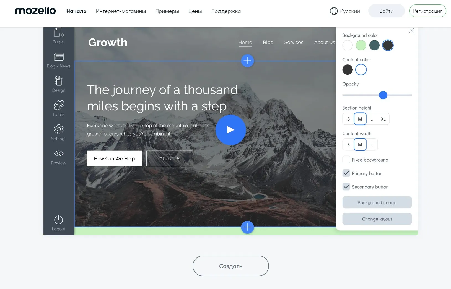Enable the Fixed background checkbox
Screen dimensions: 451x289
pyautogui.click(x=346, y=160)
